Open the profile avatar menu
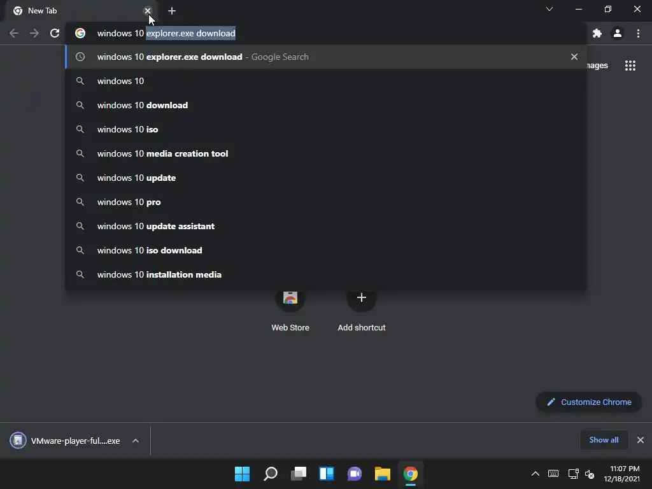This screenshot has height=489, width=652. pyautogui.click(x=618, y=33)
